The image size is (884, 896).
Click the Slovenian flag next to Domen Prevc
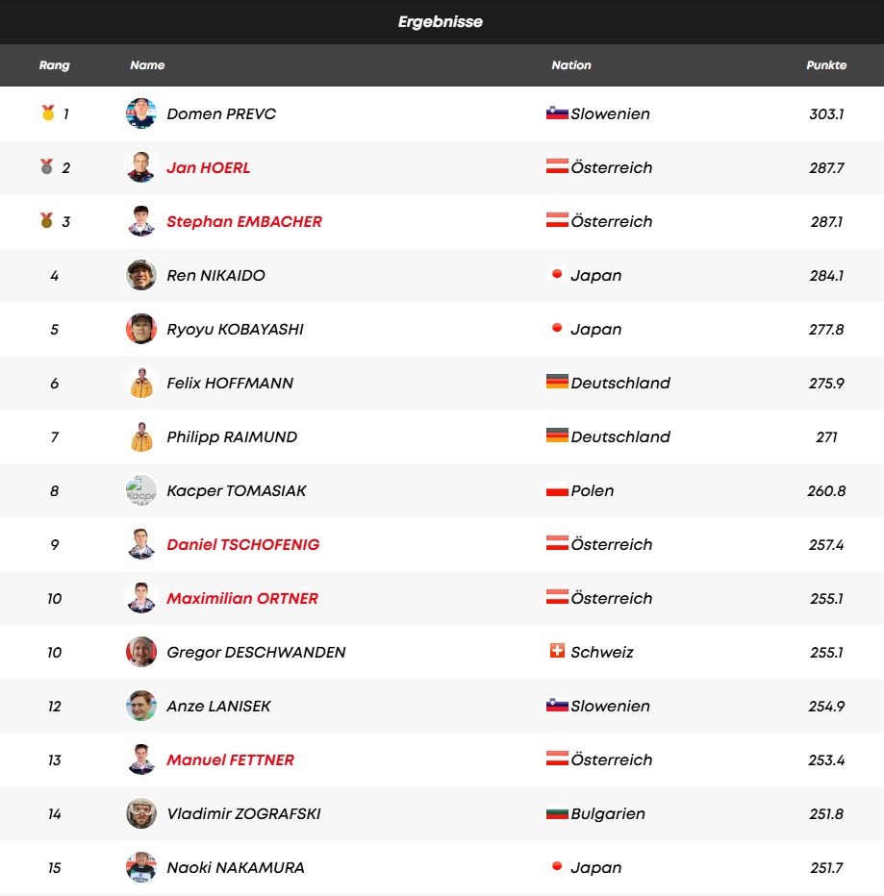557,113
